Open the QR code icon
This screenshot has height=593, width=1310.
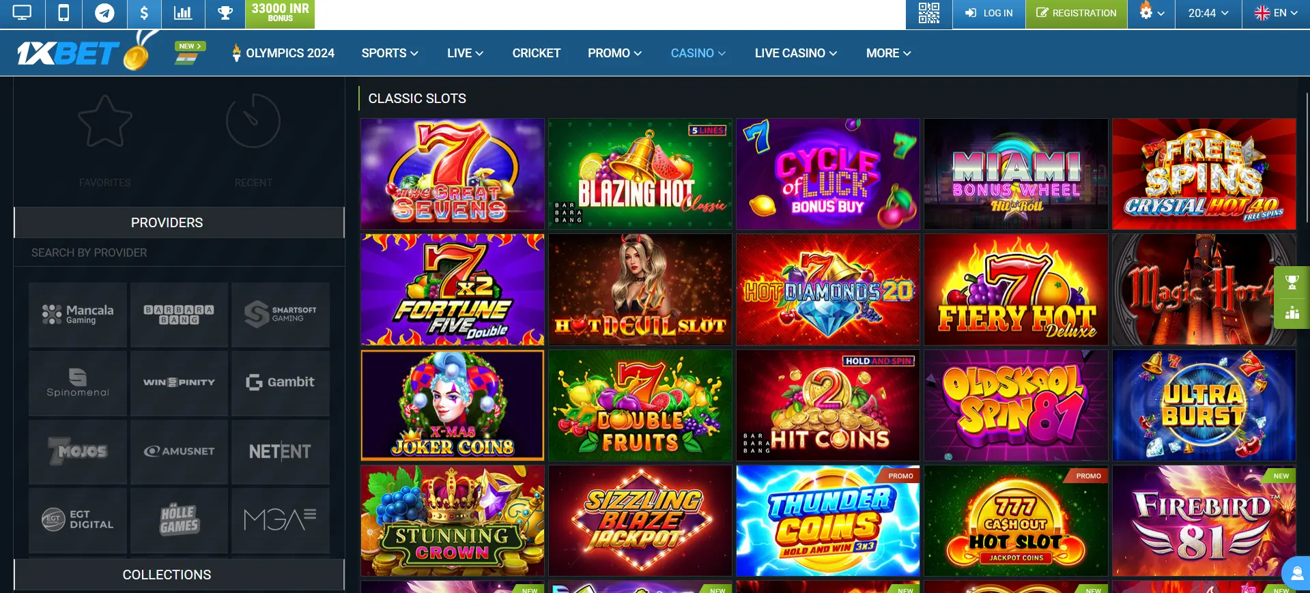(928, 13)
